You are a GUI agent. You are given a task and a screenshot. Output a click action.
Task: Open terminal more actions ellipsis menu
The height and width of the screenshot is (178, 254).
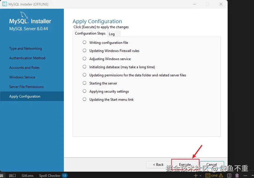pyautogui.click(x=245, y=176)
